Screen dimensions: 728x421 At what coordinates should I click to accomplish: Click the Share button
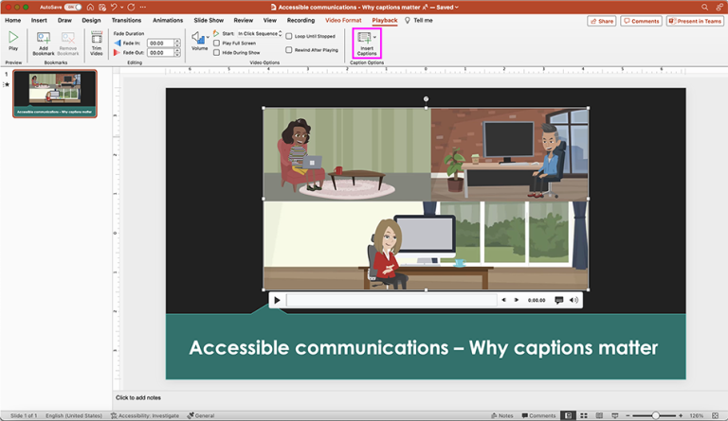point(600,21)
